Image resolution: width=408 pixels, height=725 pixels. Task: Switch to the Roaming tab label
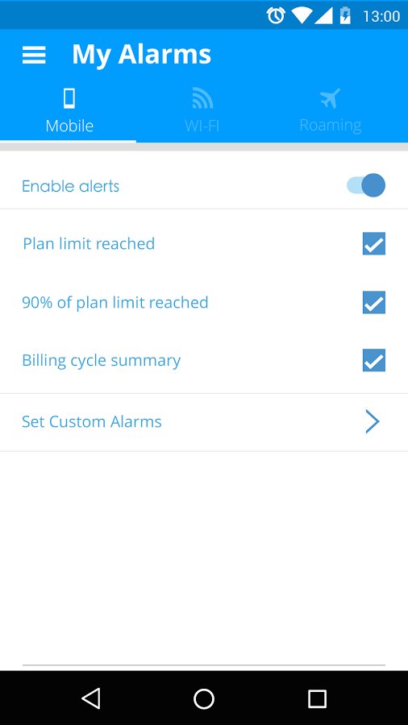pos(331,126)
